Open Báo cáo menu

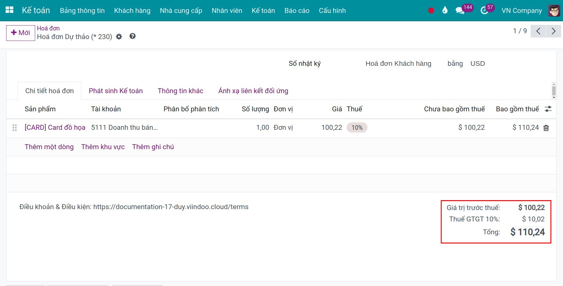[x=297, y=10]
